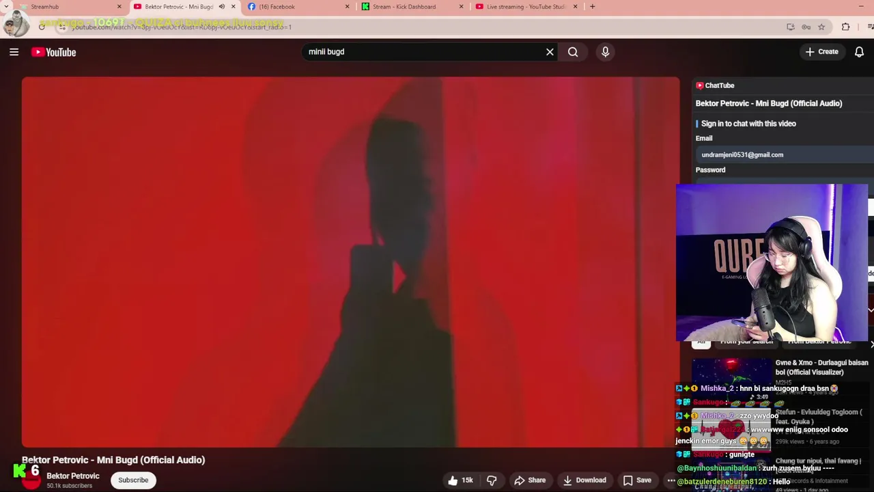Minimize the browser window

860,7
